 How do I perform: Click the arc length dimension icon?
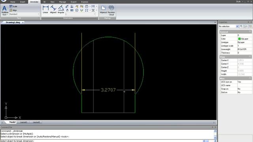click(x=67, y=6)
